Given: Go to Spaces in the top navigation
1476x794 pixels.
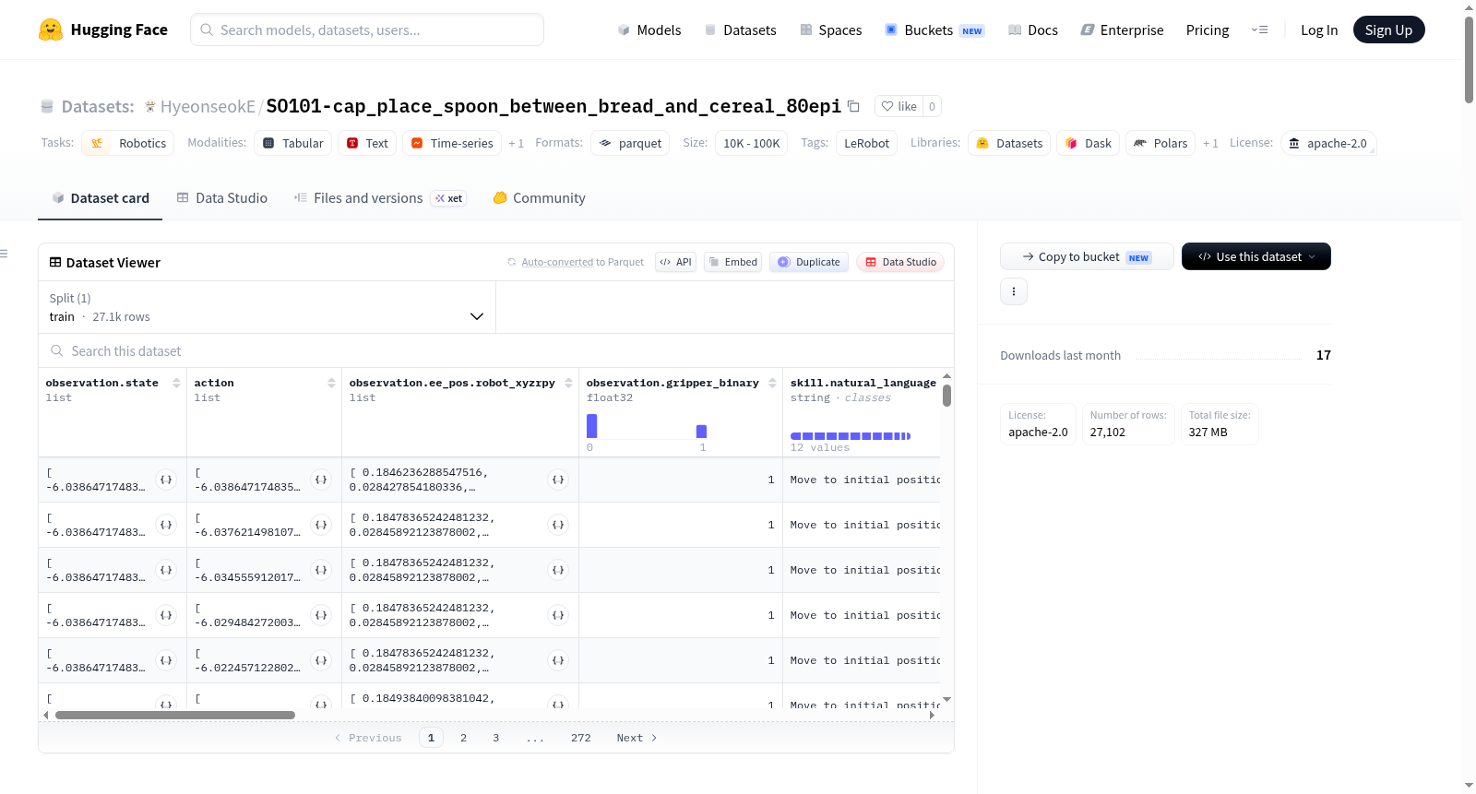Looking at the screenshot, I should click(x=831, y=30).
